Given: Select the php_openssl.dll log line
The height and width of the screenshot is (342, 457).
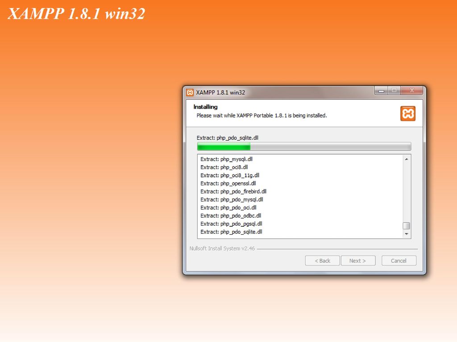Looking at the screenshot, I should pyautogui.click(x=228, y=183).
